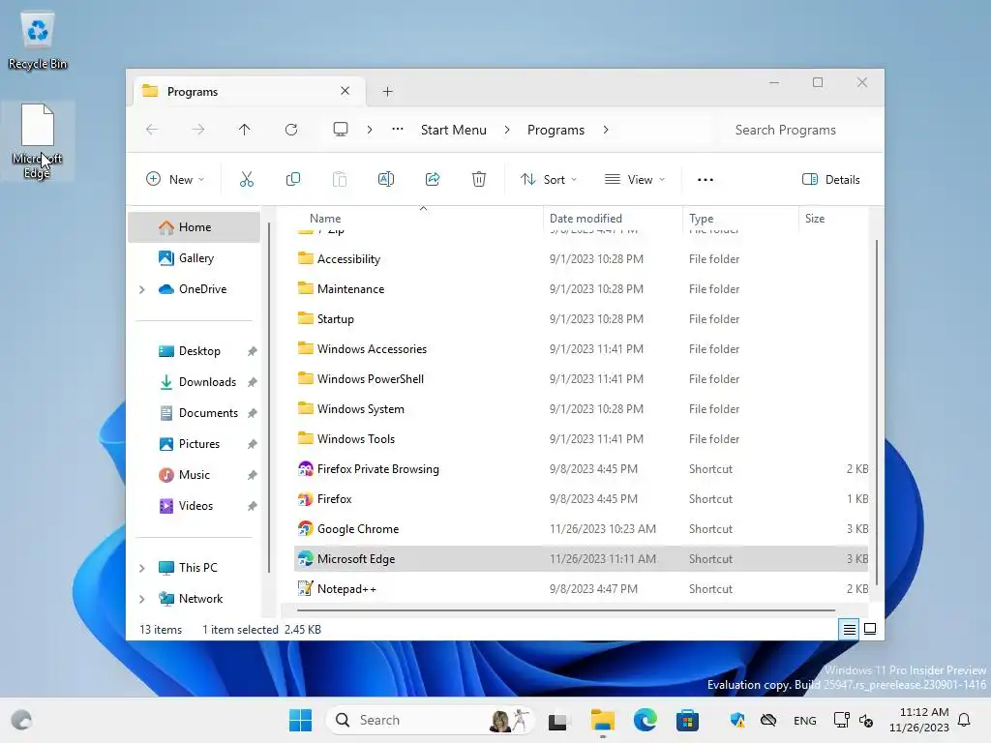Click chevron after Start Menu breadcrumb

[507, 130]
